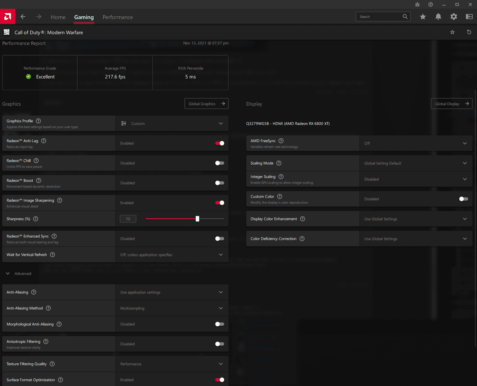This screenshot has height=386, width=477.
Task: Open the Graphics Profile dropdown
Action: (x=172, y=123)
